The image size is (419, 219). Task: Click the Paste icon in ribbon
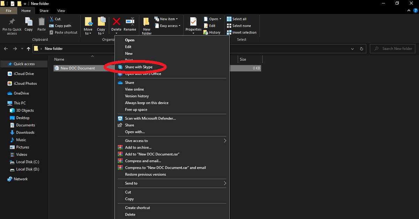pyautogui.click(x=42, y=22)
